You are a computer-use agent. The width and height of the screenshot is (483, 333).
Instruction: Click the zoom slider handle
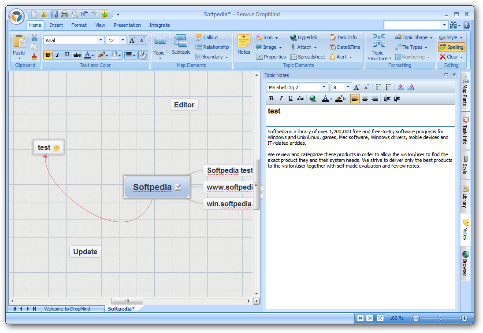tap(441, 318)
